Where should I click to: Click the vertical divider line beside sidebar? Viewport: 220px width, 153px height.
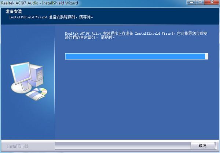click(55, 76)
